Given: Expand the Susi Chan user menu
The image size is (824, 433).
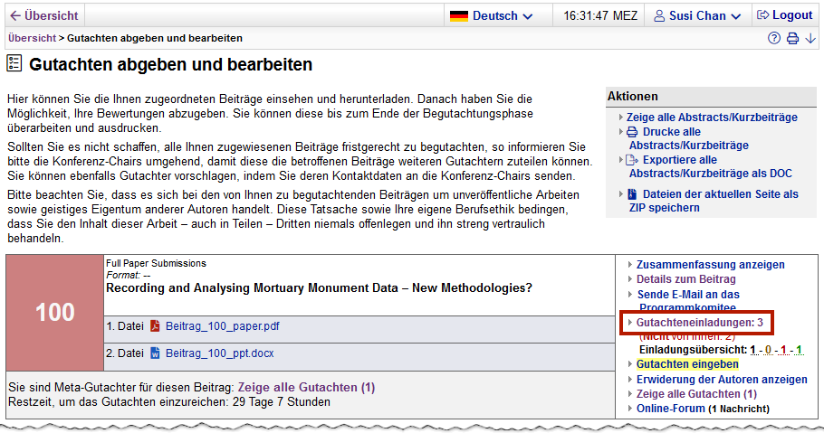Looking at the screenshot, I should click(x=697, y=15).
